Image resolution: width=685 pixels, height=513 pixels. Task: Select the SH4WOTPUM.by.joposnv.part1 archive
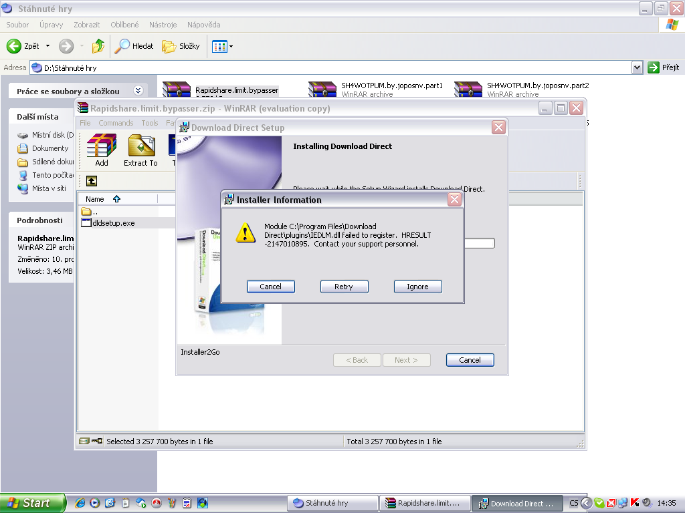(x=376, y=90)
